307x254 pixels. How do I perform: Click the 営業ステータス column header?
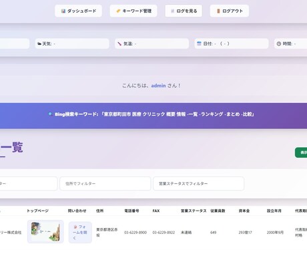click(194, 211)
